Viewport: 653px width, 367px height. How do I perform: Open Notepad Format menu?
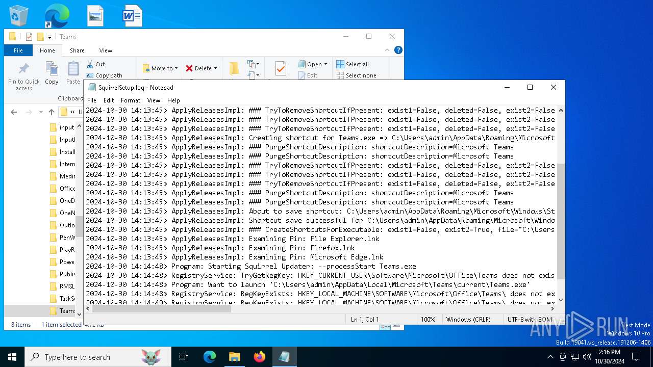coord(131,100)
